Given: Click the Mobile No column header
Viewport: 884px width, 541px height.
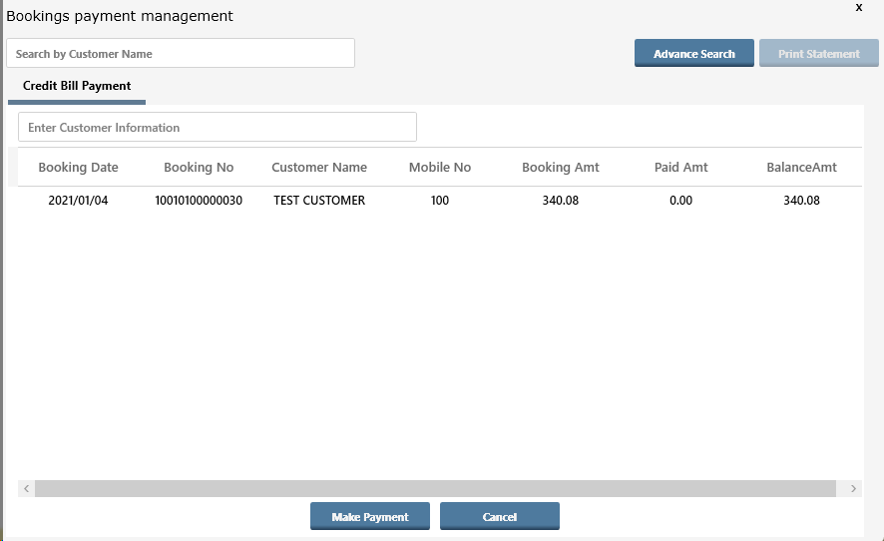Looking at the screenshot, I should pos(440,168).
